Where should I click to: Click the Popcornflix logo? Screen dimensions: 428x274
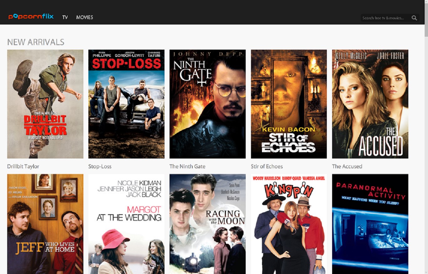click(x=31, y=17)
